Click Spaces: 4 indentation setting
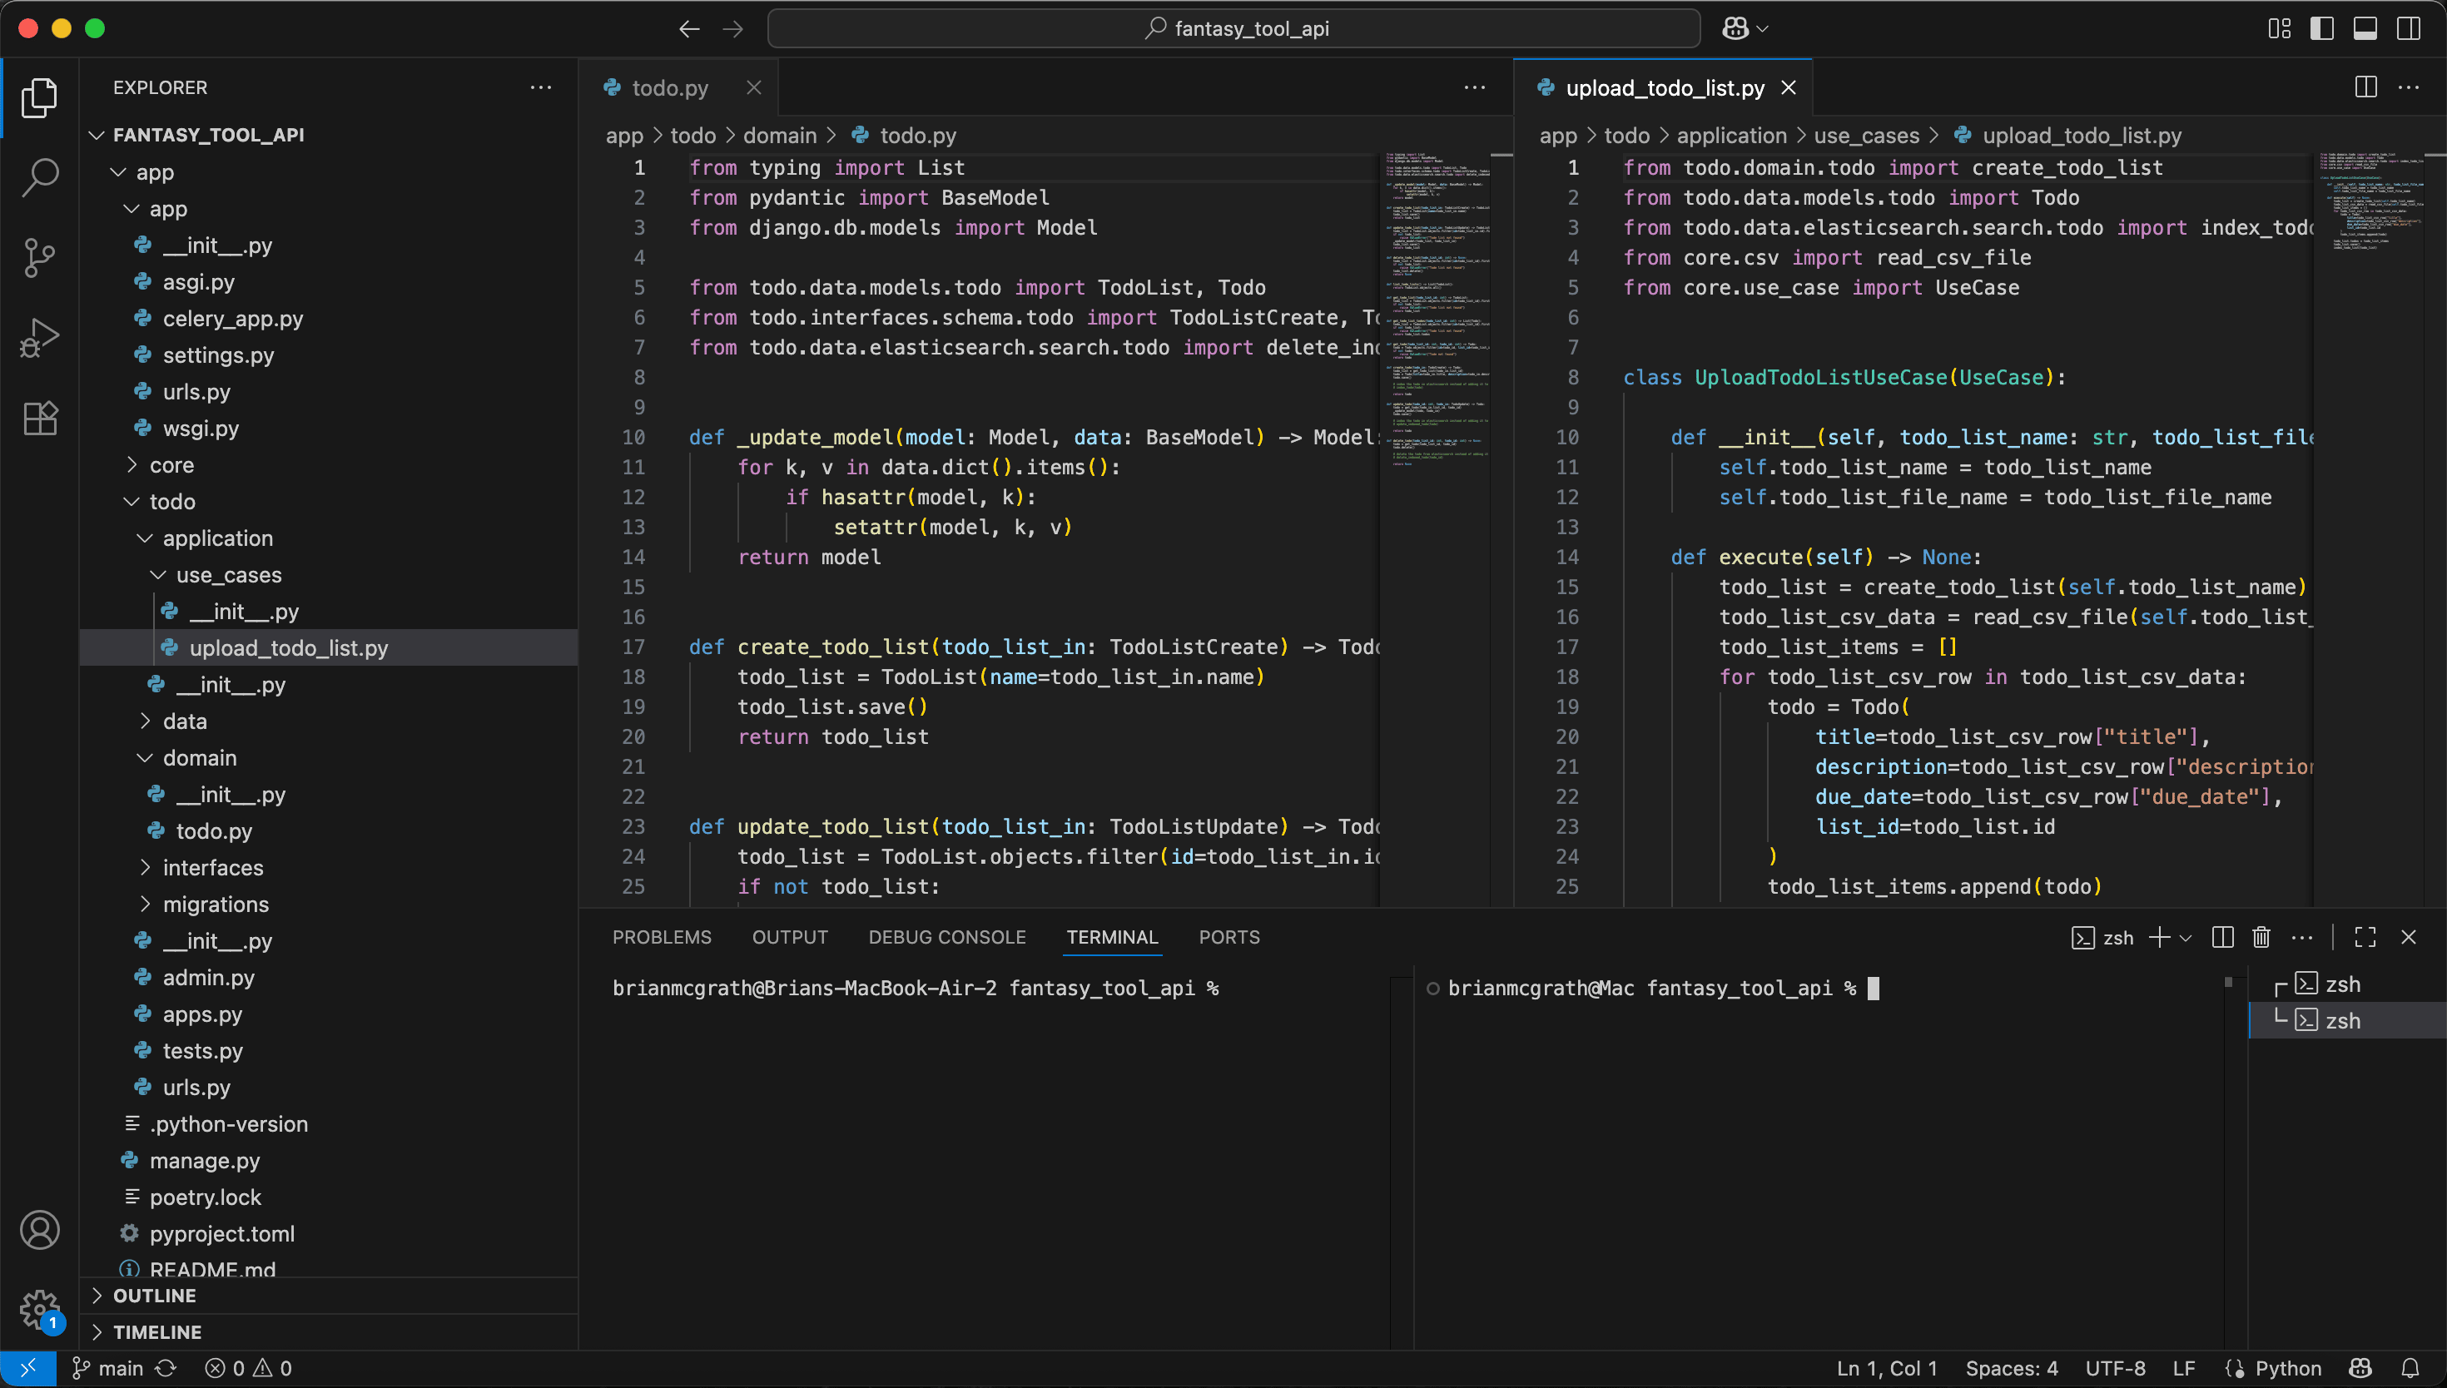2447x1388 pixels. pyautogui.click(x=2012, y=1368)
